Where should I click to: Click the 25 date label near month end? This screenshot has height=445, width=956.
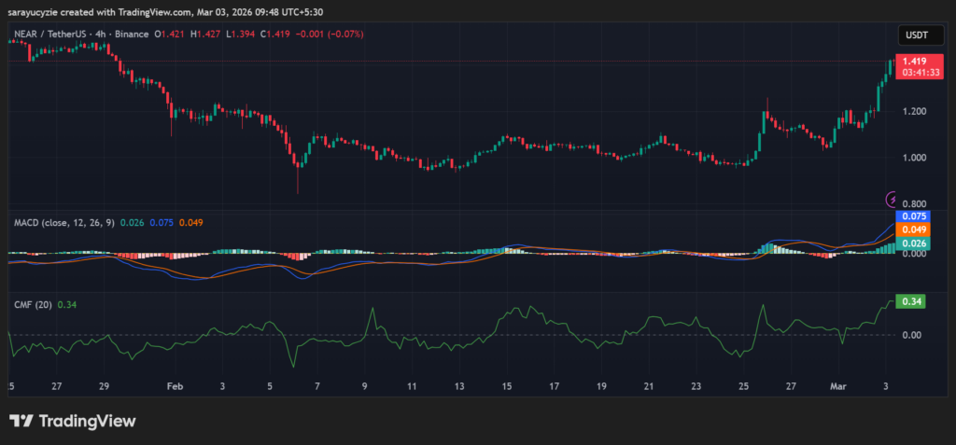[743, 384]
